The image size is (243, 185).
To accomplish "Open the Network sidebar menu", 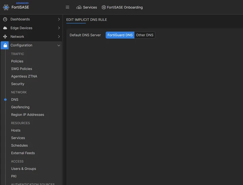I will [31, 36].
